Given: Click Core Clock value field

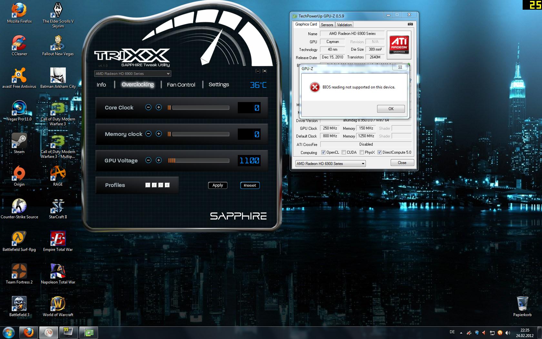Looking at the screenshot, I should coord(249,108).
